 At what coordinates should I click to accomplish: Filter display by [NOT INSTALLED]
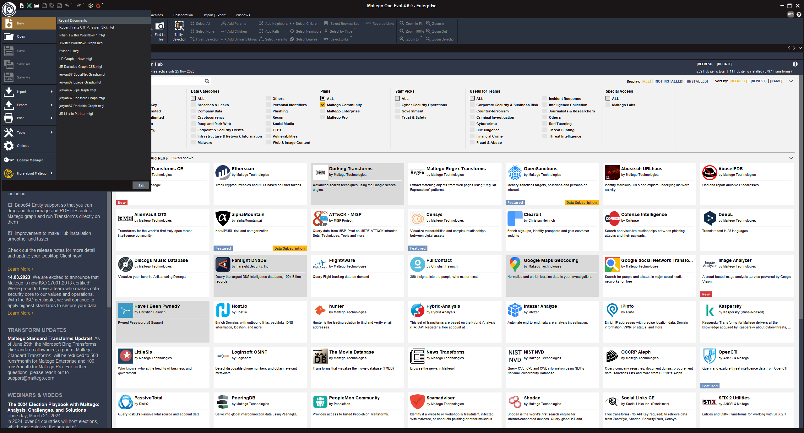point(669,81)
